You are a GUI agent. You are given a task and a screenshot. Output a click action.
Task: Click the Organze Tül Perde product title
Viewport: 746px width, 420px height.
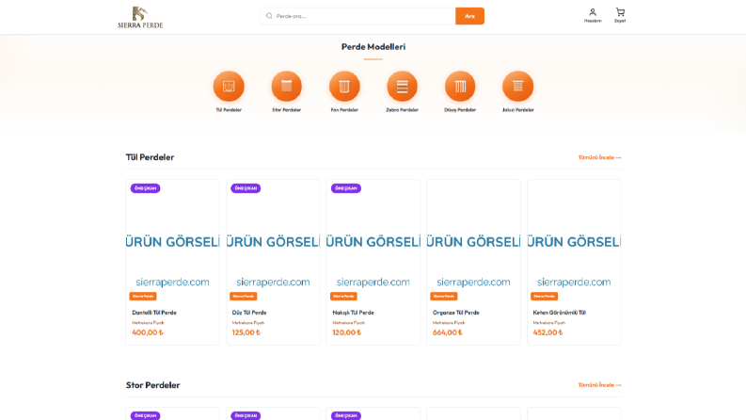coord(455,313)
